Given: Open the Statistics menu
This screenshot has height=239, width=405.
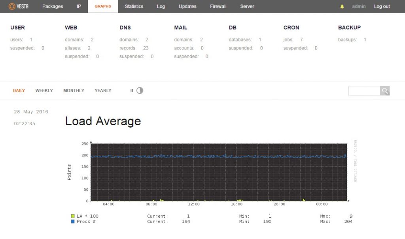Looking at the screenshot, I should (x=134, y=6).
